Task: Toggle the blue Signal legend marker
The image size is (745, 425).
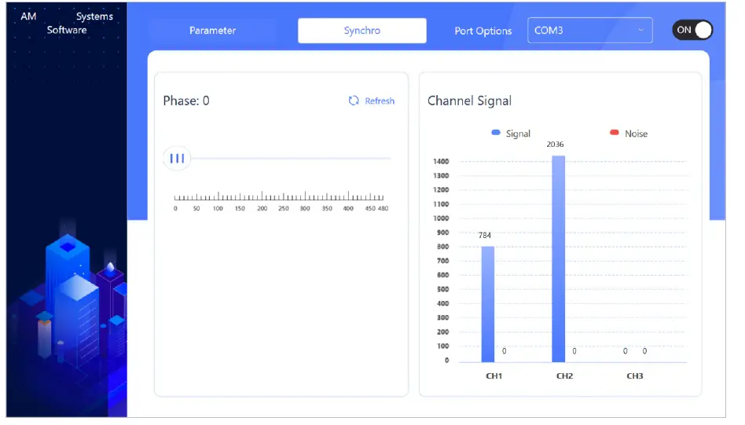Action: tap(496, 133)
